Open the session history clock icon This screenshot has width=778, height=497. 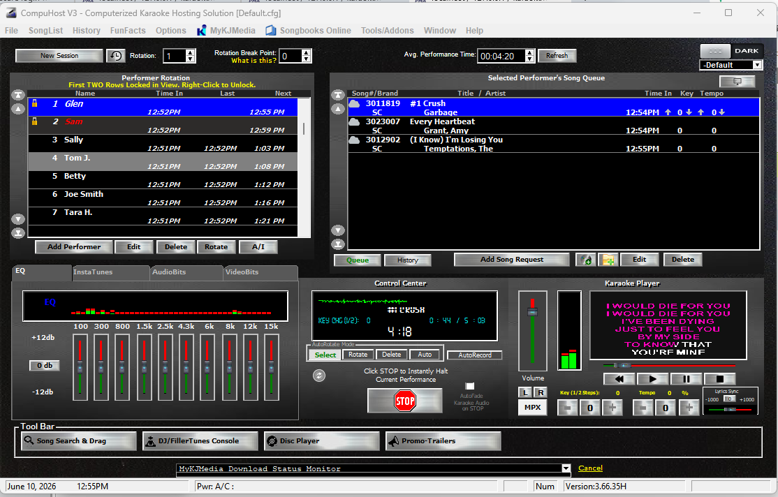tap(116, 56)
